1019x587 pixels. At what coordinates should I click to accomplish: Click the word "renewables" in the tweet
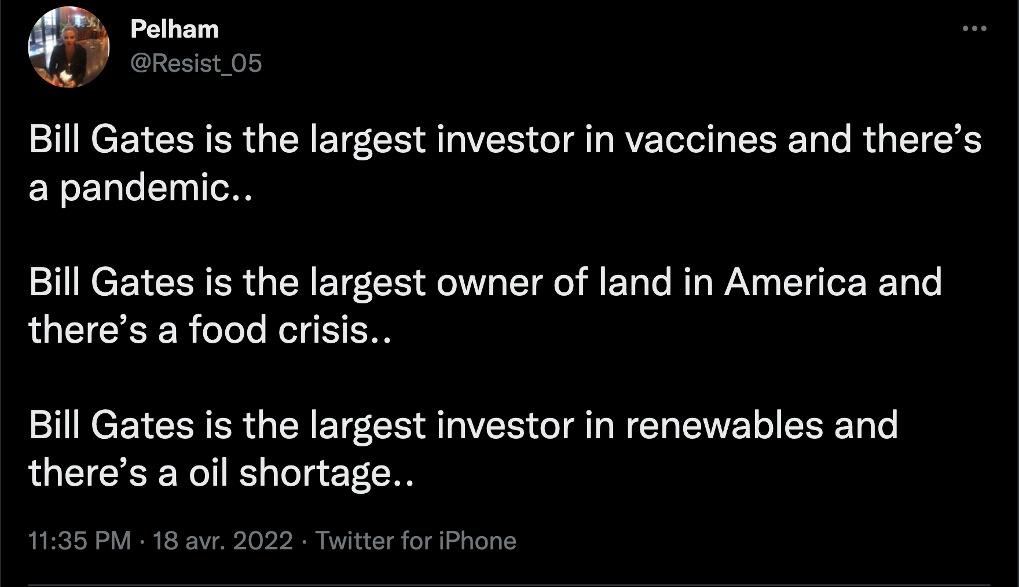[x=724, y=425]
